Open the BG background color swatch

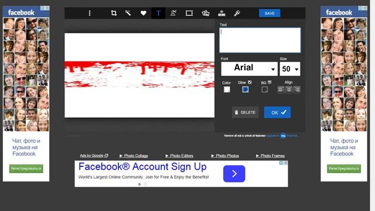click(264, 90)
